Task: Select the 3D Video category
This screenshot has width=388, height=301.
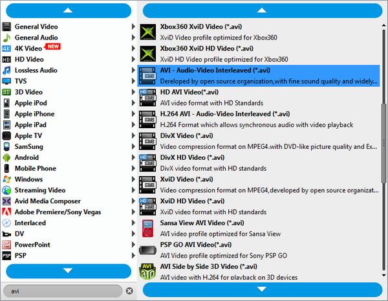Action: coord(69,92)
